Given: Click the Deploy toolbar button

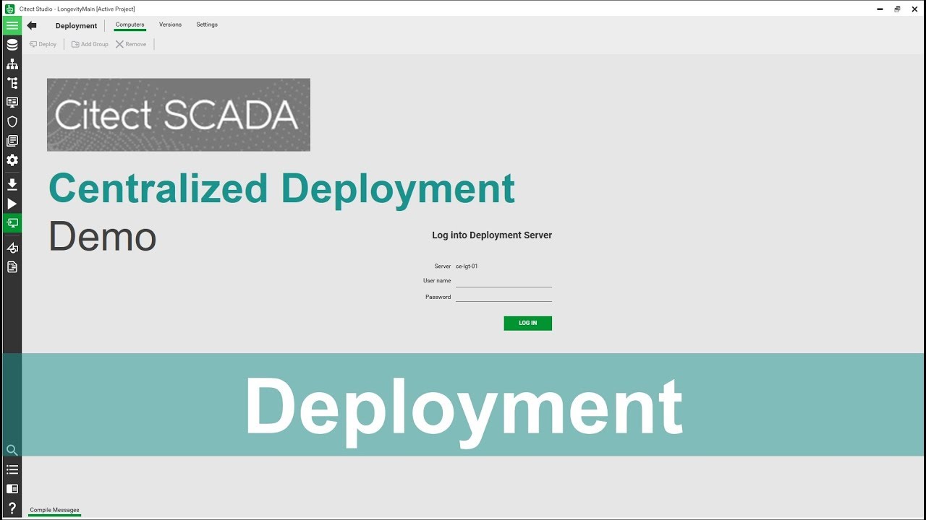Looking at the screenshot, I should coord(43,44).
